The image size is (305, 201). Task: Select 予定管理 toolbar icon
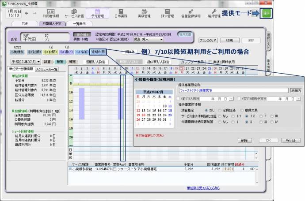[97, 14]
